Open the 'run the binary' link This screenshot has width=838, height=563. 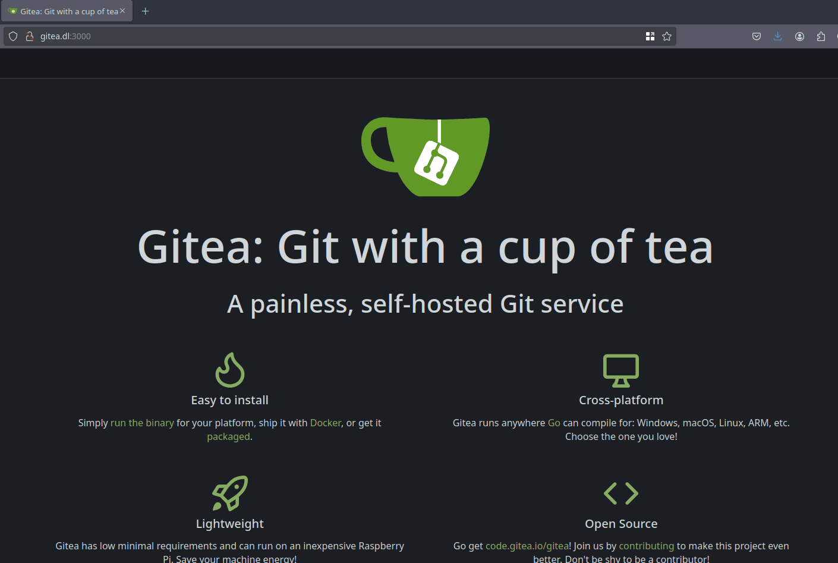tap(142, 423)
